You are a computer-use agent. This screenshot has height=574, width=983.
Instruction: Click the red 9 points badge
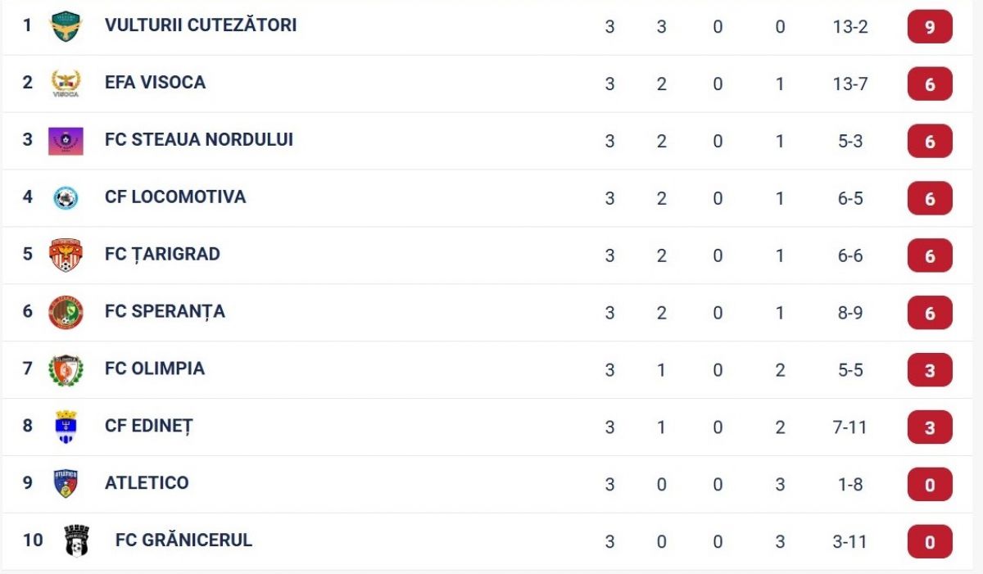point(930,27)
